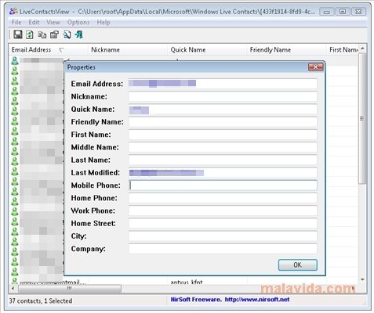374x313 pixels.
Task: Close the Properties dialog
Action: 316,67
